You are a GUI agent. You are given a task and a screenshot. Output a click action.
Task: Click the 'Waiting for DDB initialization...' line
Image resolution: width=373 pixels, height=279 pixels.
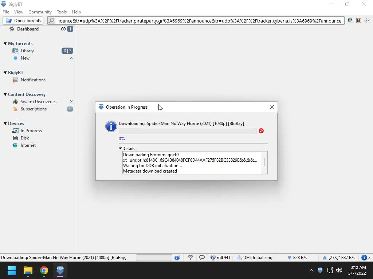click(152, 166)
